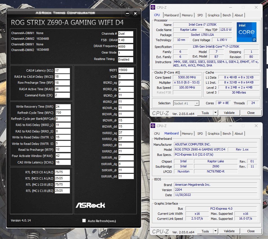Open Bench tab in bottom CPU-Z window
This screenshot has width=268, height=239.
(x=227, y=133)
